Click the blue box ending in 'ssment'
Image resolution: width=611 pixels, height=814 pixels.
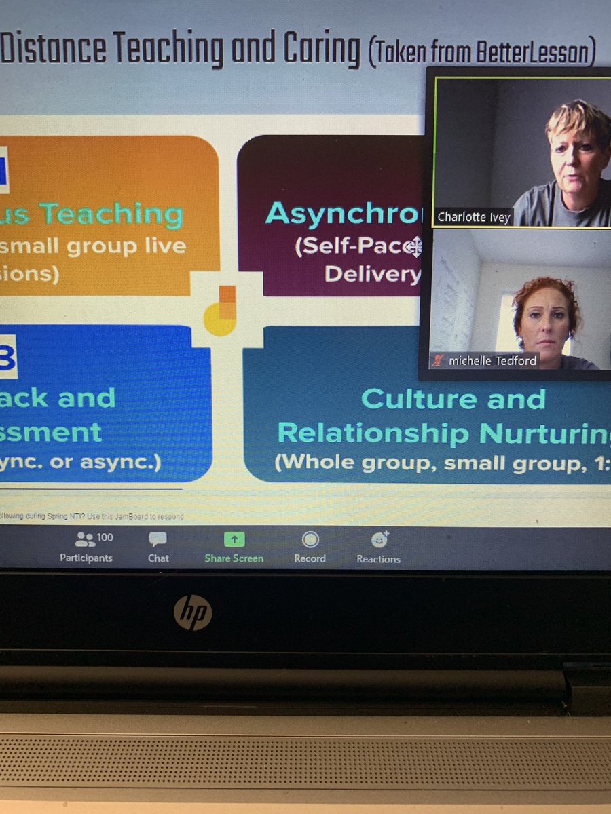[105, 404]
